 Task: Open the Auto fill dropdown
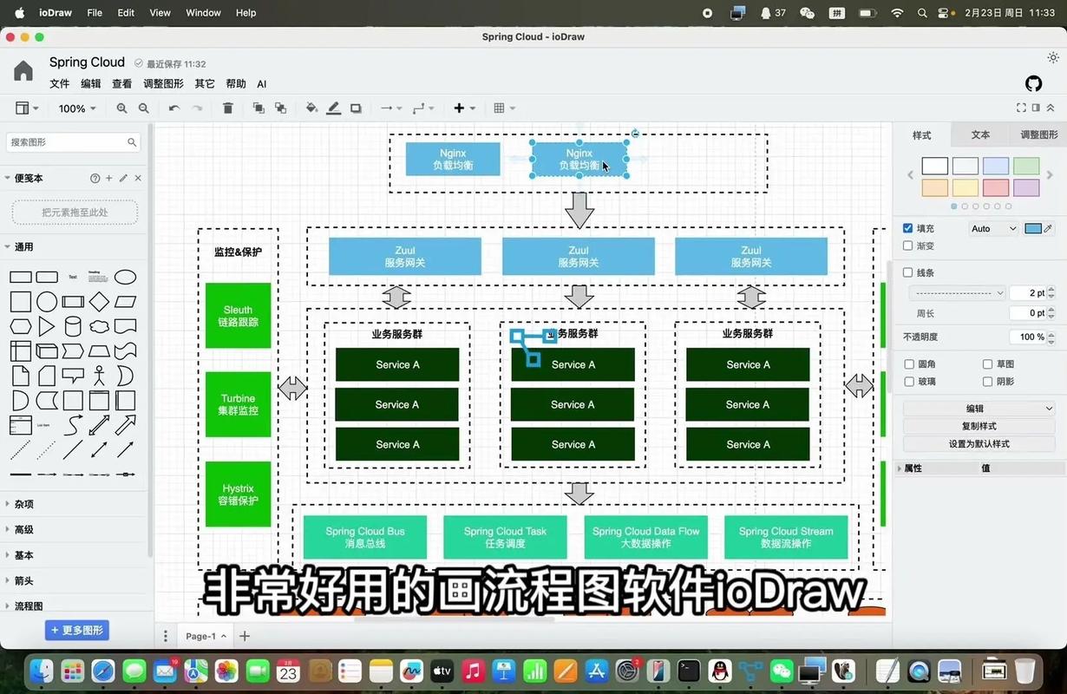pyautogui.click(x=992, y=228)
